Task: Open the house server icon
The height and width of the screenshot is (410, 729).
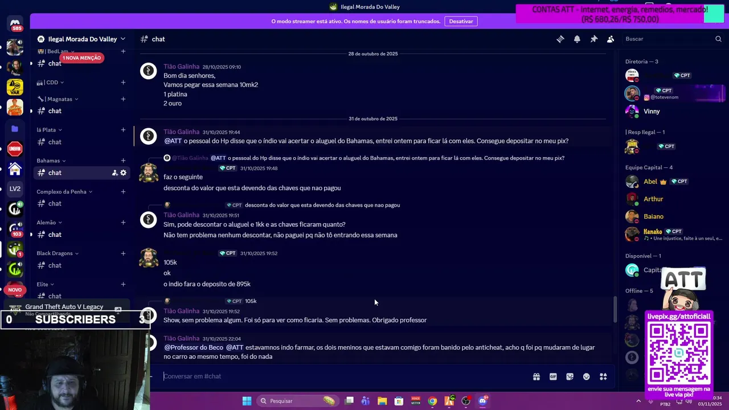Action: (15, 169)
